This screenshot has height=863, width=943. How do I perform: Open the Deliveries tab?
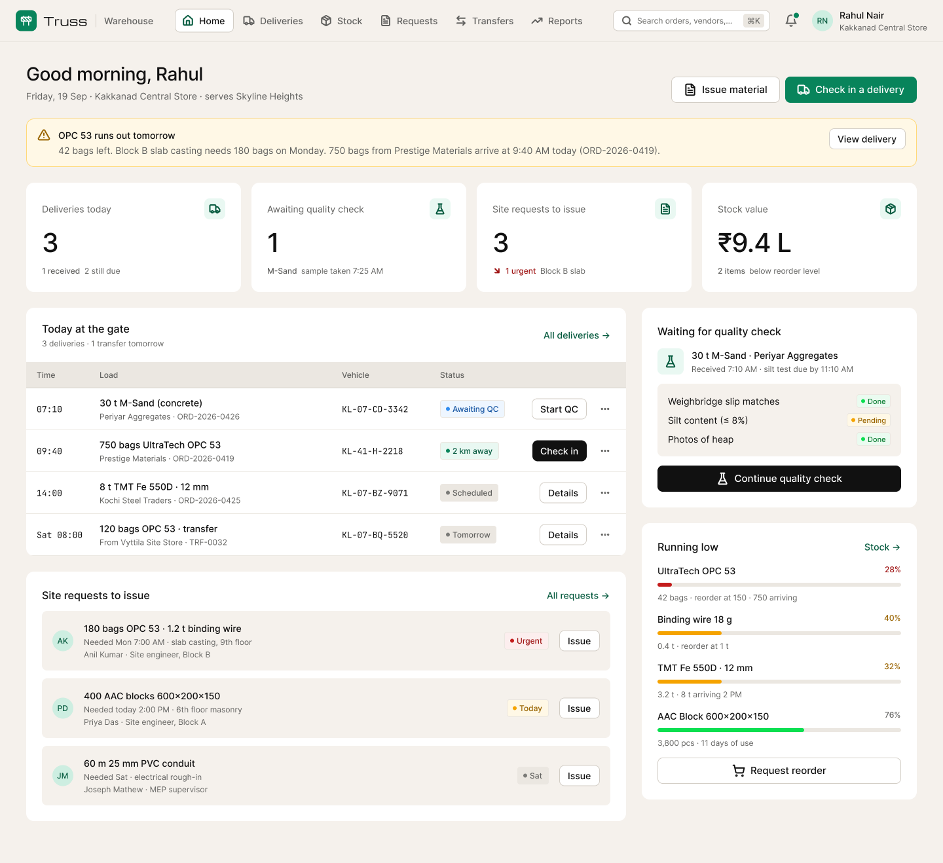[x=273, y=21]
